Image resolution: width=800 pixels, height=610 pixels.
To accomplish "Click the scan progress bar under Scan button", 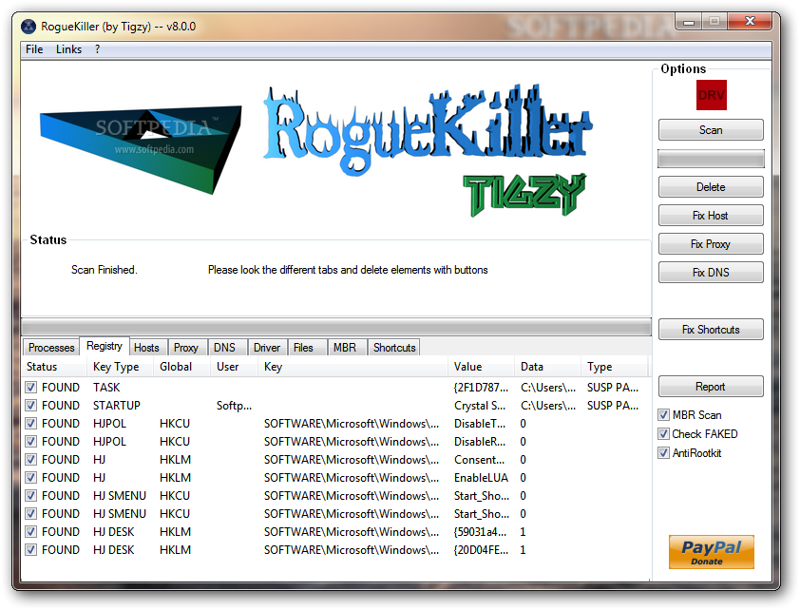I will tap(711, 159).
